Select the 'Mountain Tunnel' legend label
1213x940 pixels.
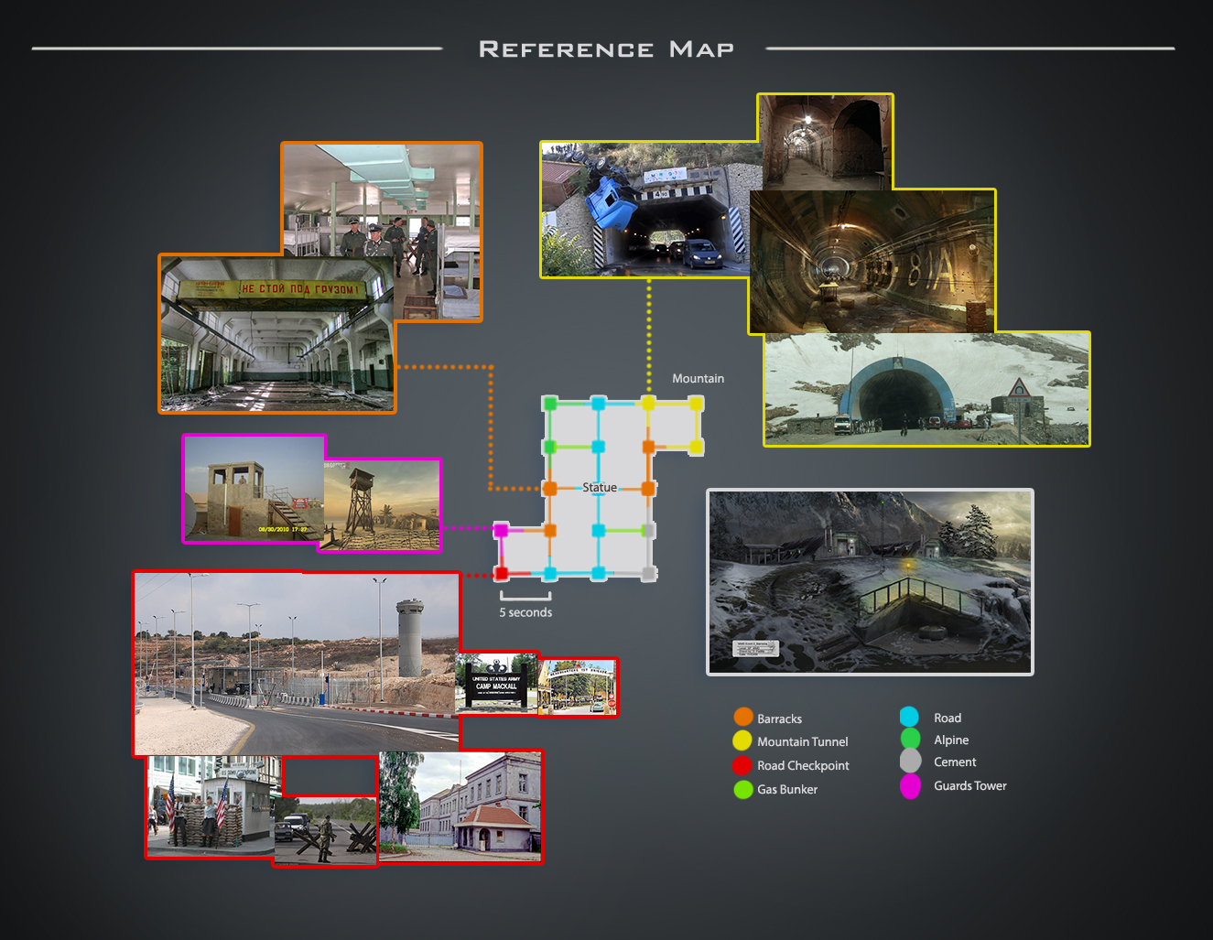[802, 742]
